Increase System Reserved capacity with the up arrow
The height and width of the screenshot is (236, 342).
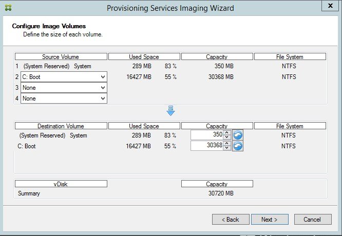point(227,133)
